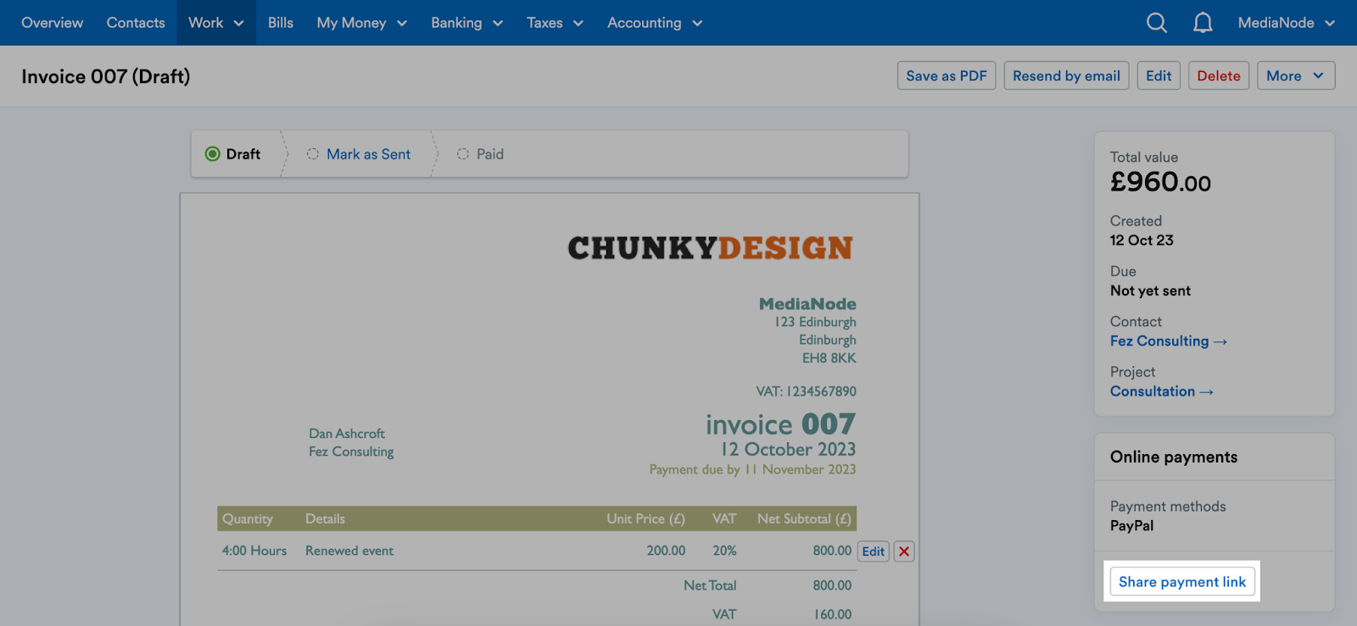Click the 20% VAT cell
Screen dimensions: 1357x626
point(724,551)
